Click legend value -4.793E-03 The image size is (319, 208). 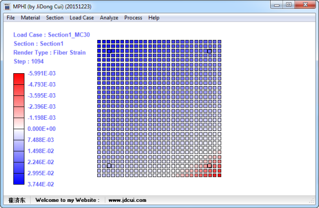coord(42,84)
